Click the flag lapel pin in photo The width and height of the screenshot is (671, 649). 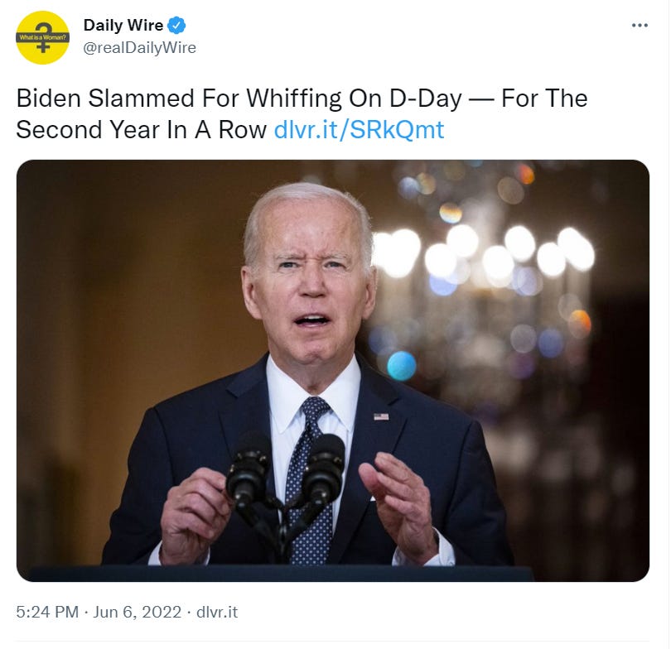pos(381,416)
